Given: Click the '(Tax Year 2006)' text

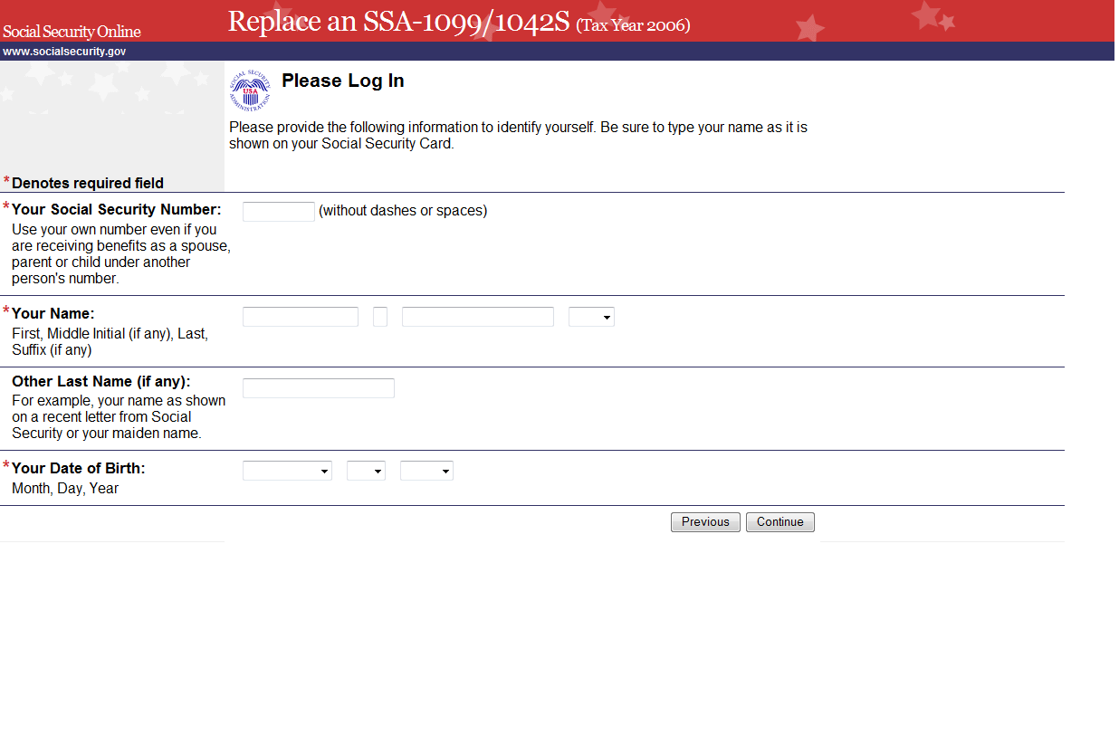Looking at the screenshot, I should tap(633, 25).
